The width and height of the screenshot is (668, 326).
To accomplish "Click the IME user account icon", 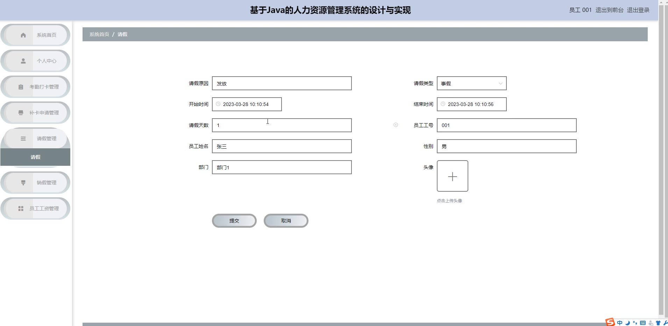I will point(651,323).
